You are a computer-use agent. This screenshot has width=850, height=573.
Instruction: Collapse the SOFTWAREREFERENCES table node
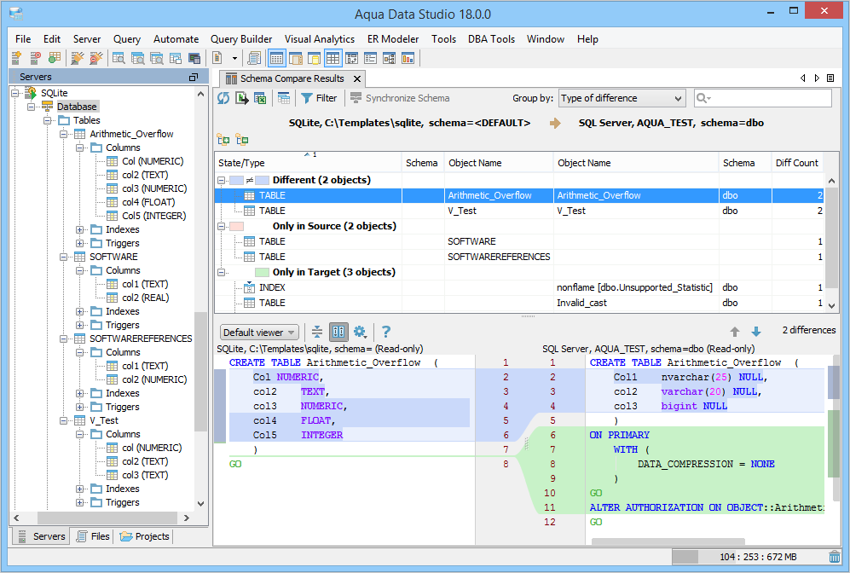pyautogui.click(x=63, y=339)
